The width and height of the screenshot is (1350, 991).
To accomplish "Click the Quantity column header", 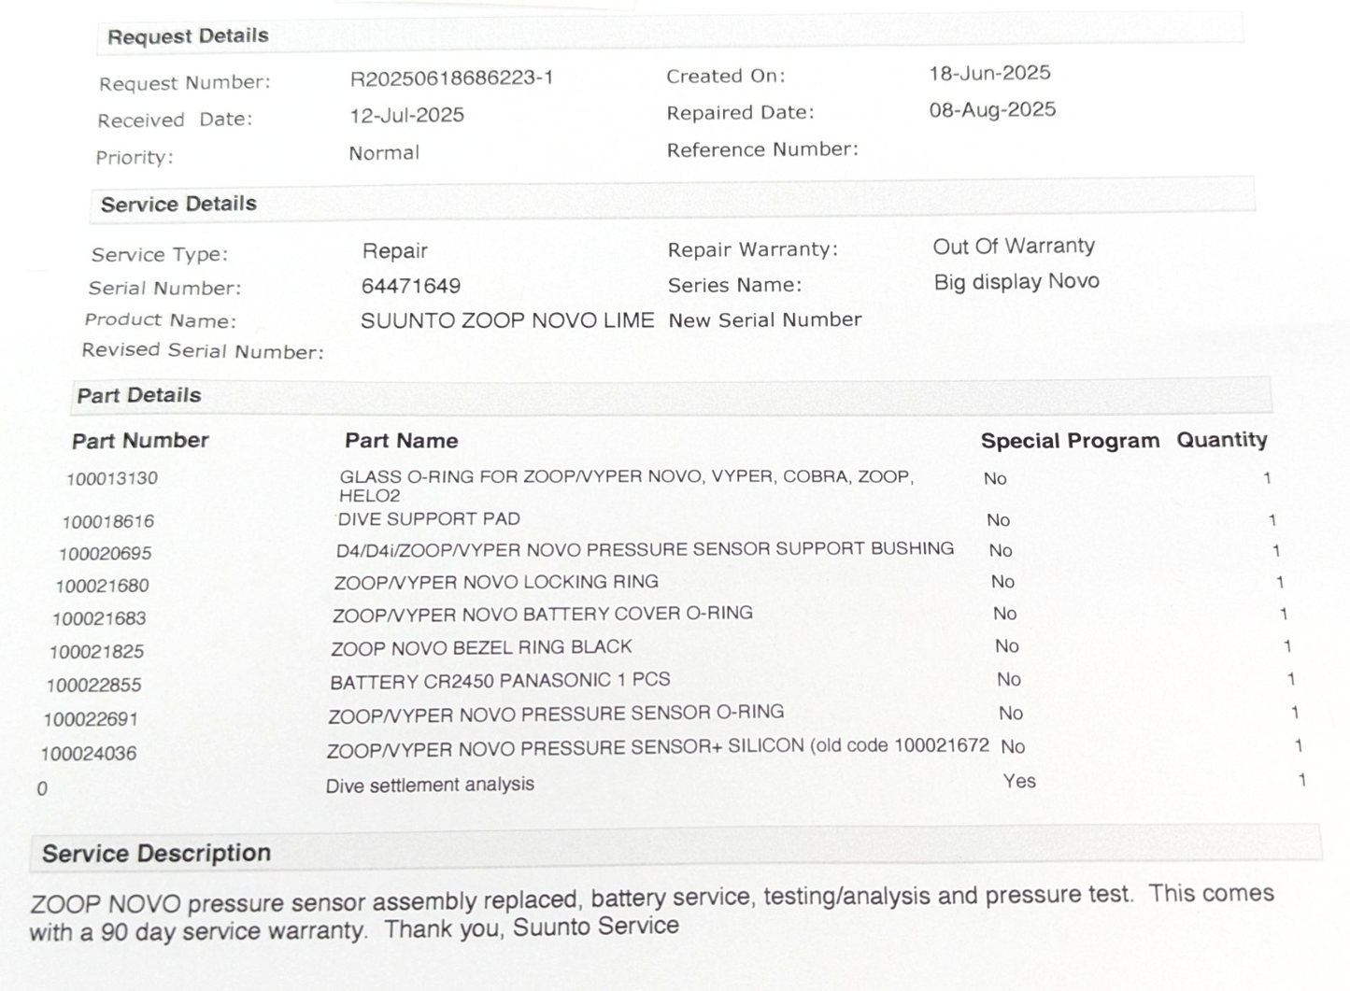I will (x=1221, y=440).
